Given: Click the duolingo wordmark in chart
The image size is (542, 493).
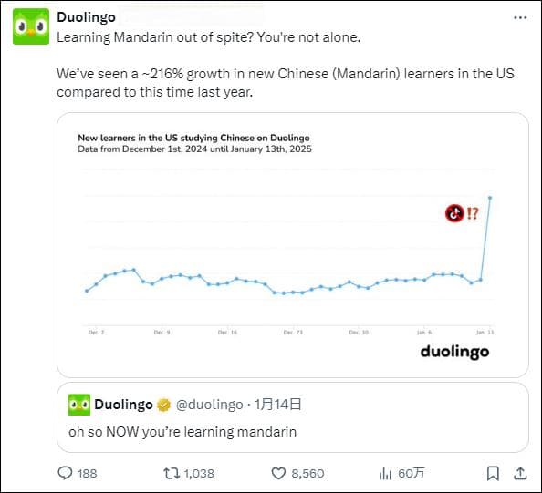Looking at the screenshot, I should 454,352.
